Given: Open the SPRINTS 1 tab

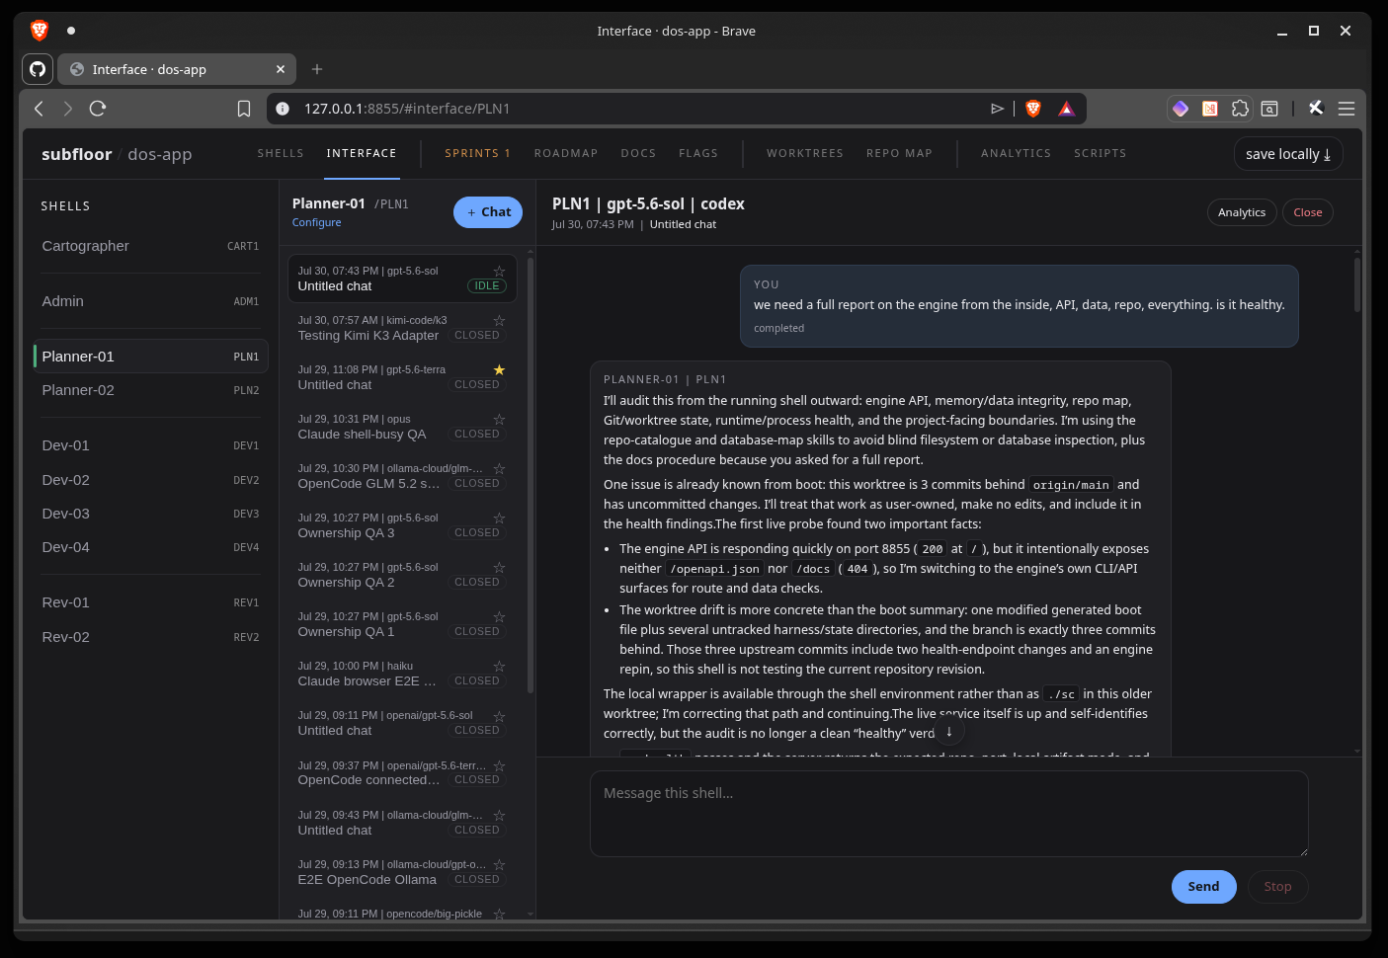Looking at the screenshot, I should [477, 153].
